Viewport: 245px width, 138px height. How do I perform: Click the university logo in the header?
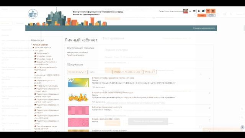(33, 14)
